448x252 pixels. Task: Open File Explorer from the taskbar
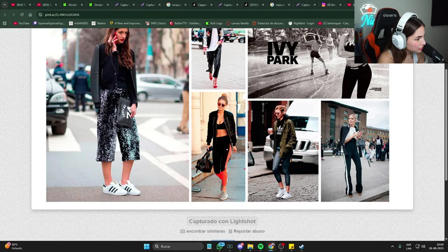250,246
